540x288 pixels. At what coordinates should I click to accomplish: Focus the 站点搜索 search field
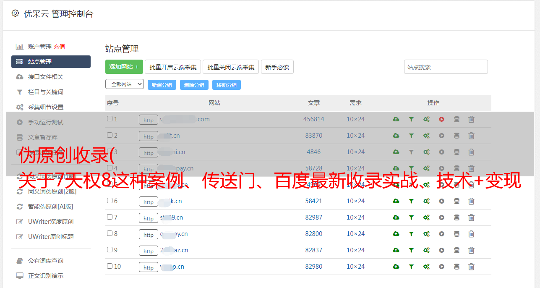(x=446, y=67)
